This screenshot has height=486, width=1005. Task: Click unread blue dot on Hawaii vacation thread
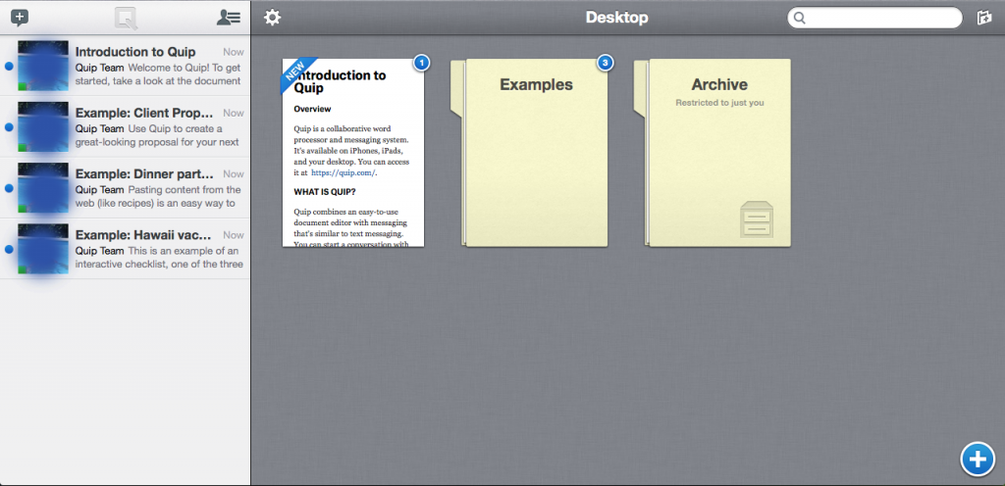tap(8, 249)
